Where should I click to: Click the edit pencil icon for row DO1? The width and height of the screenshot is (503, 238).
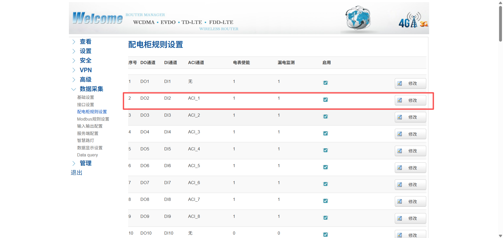pyautogui.click(x=400, y=83)
